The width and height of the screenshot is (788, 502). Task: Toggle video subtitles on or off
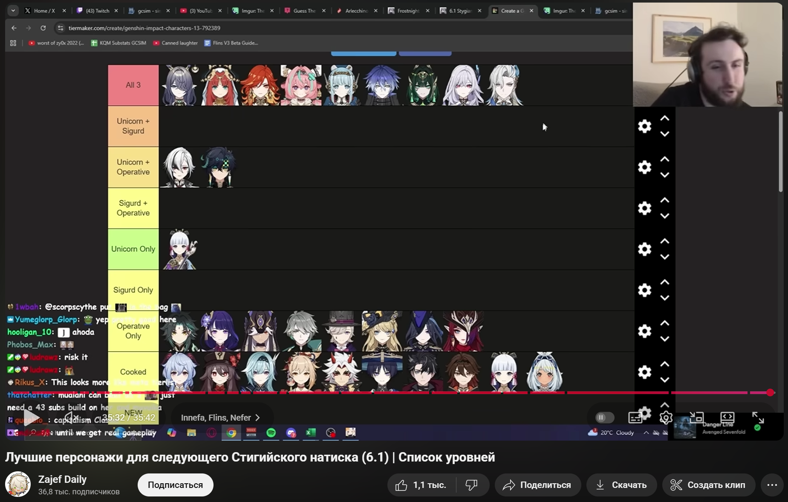click(635, 418)
